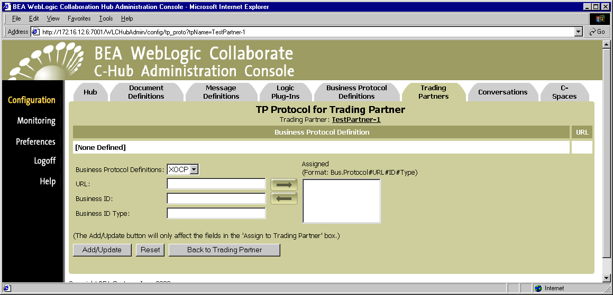Image resolution: width=613 pixels, height=295 pixels.
Task: Open the TestPartner-1 link
Action: point(356,120)
